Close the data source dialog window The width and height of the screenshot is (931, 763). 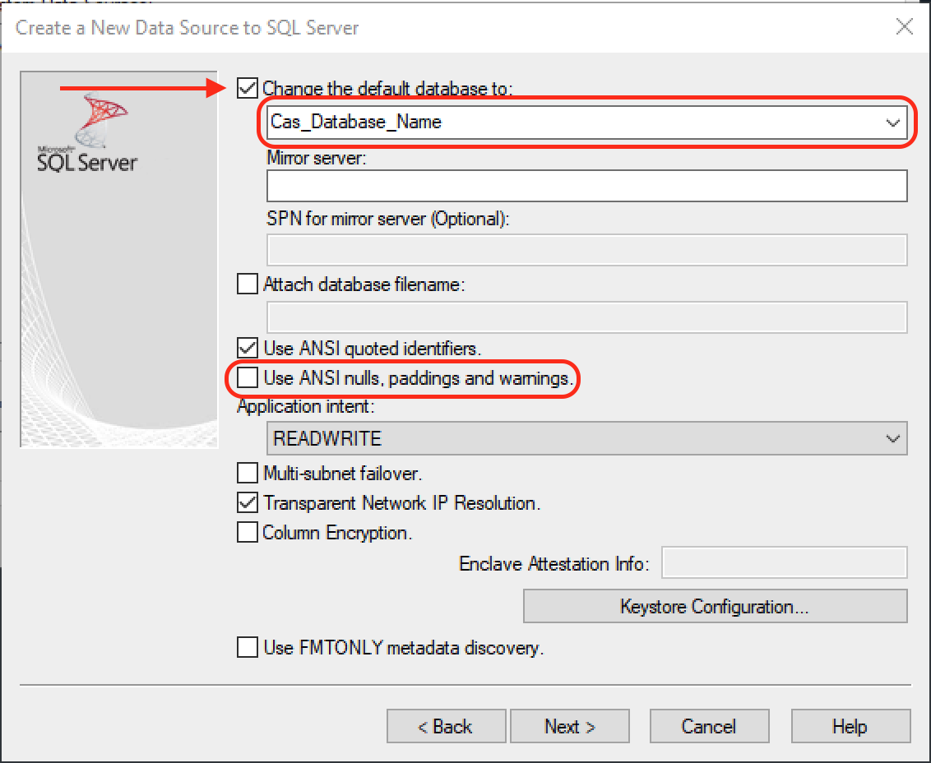(x=904, y=27)
